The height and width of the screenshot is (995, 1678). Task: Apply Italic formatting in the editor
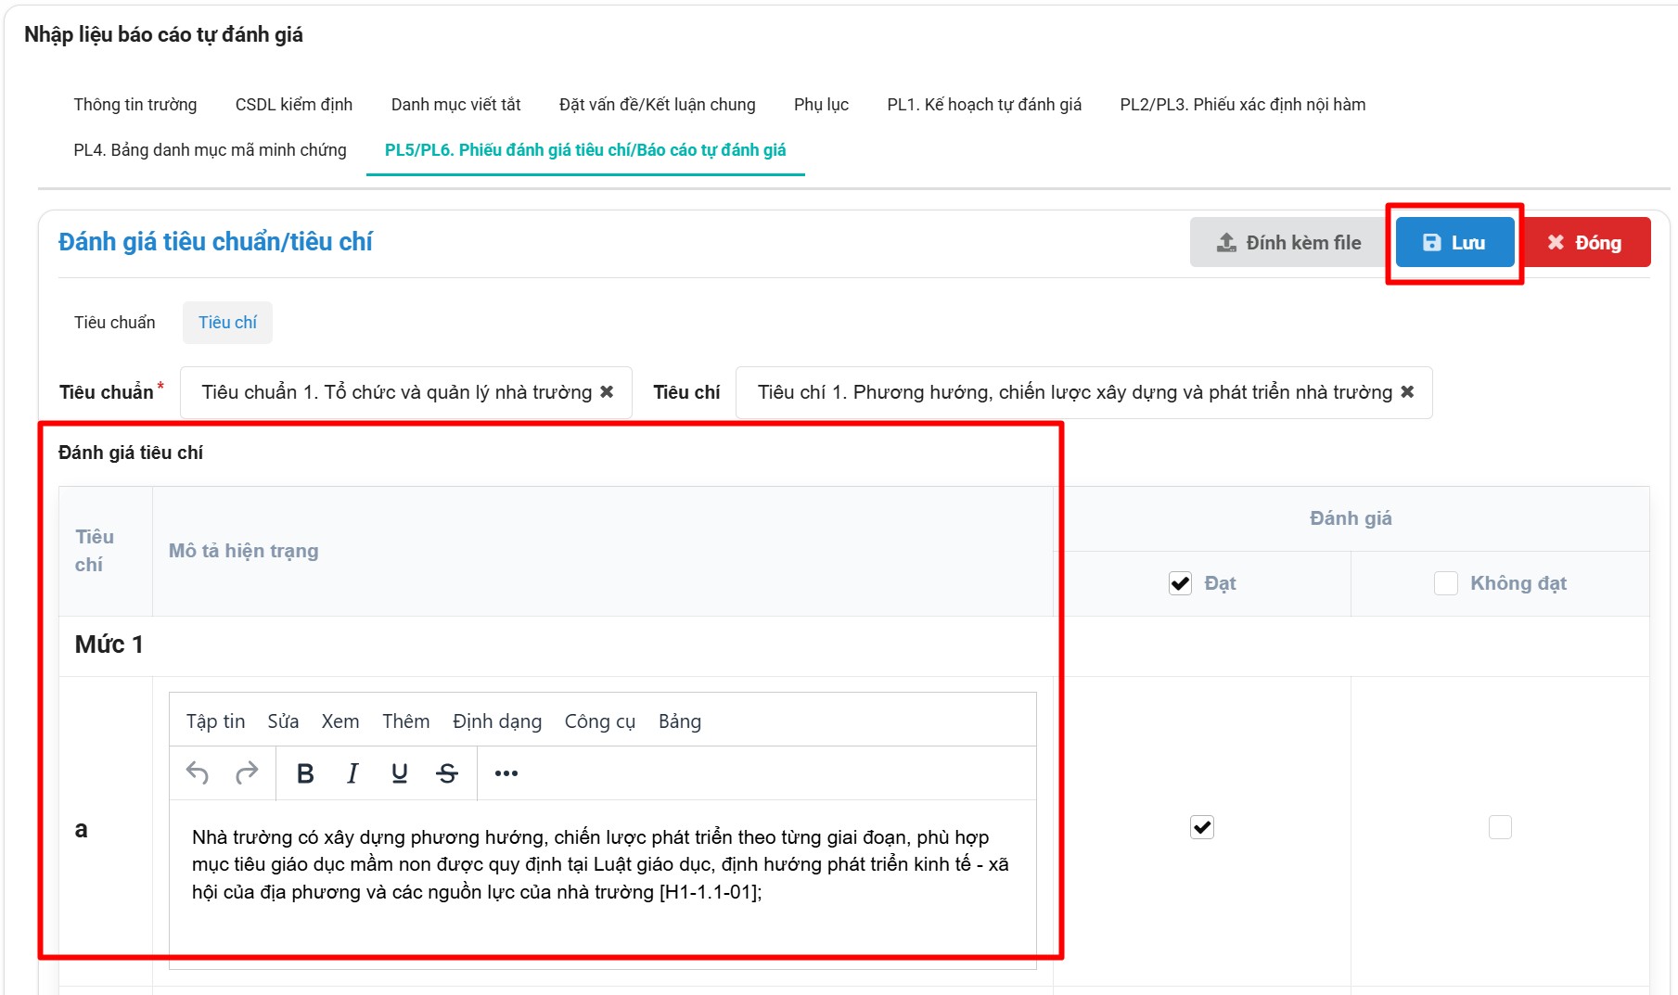point(352,772)
